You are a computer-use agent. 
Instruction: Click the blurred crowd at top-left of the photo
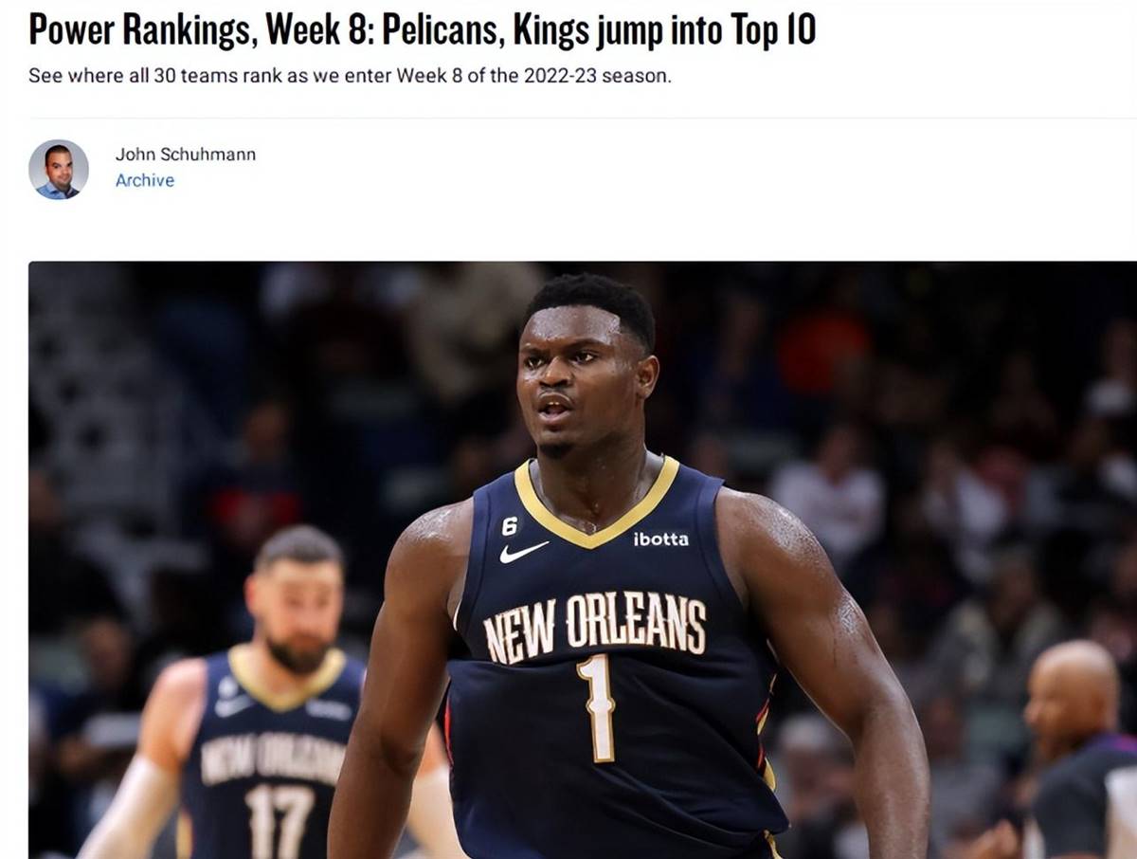point(142,379)
